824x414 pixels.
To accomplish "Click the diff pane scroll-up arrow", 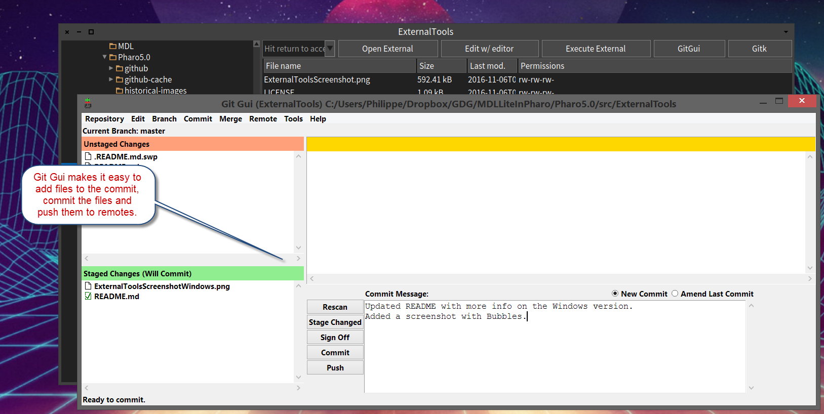I will pos(810,157).
